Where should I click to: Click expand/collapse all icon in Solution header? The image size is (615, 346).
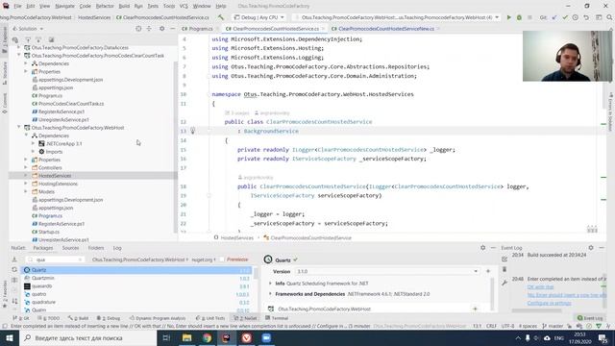click(149, 29)
